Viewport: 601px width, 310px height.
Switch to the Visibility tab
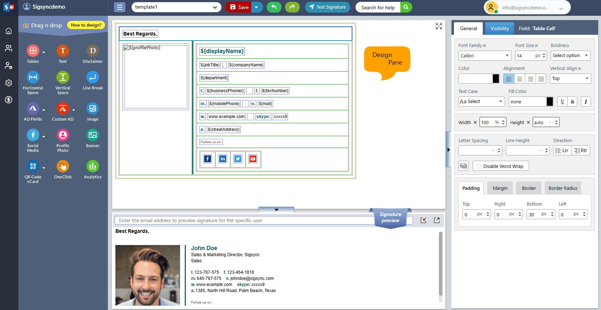coord(499,28)
